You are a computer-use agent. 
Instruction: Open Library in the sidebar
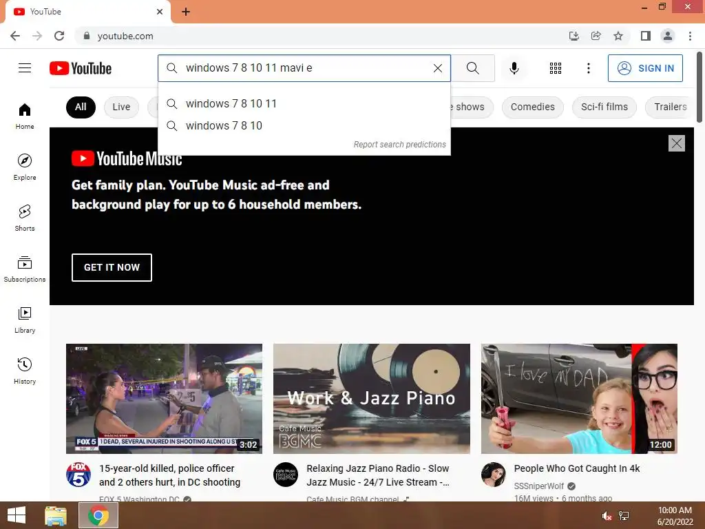(25, 320)
